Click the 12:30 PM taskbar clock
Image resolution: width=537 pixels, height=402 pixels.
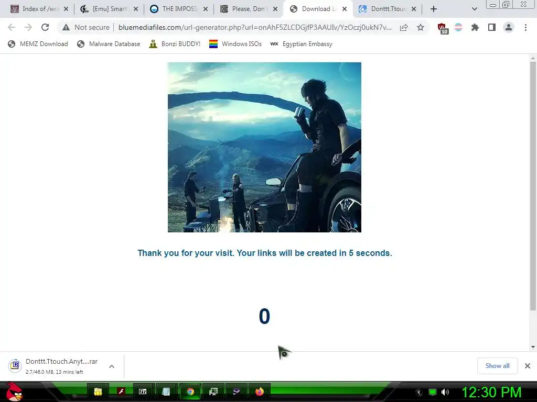click(x=492, y=393)
